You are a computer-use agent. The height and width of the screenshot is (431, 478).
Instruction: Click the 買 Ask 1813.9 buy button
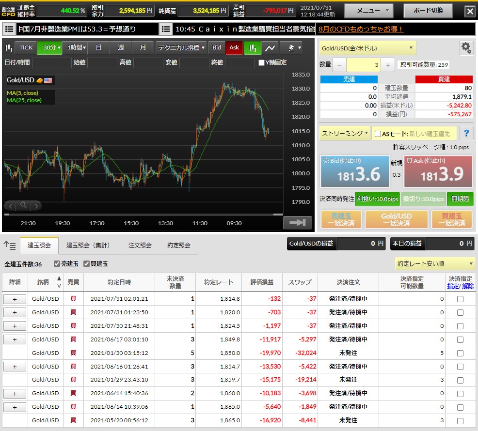pyautogui.click(x=438, y=171)
